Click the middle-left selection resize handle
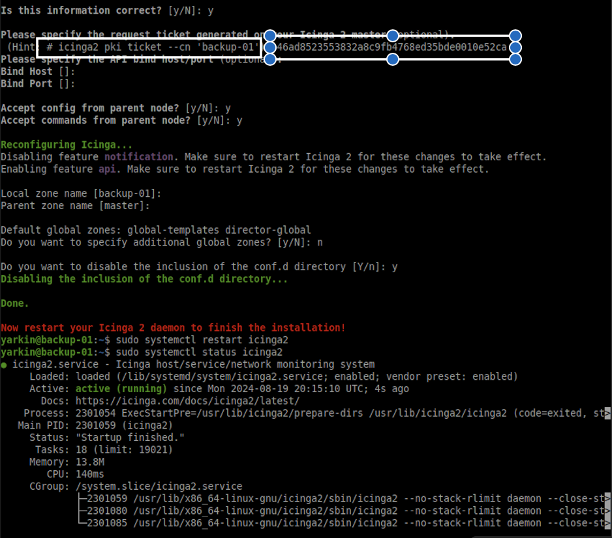The height and width of the screenshot is (538, 612). point(269,48)
